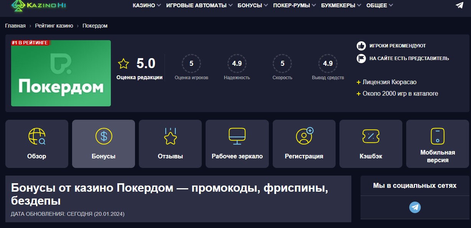Screen dimensions: 471x228
Task: Click the ДАТА ОБНОВЛЕНИЯ date line
Action: coord(68,214)
